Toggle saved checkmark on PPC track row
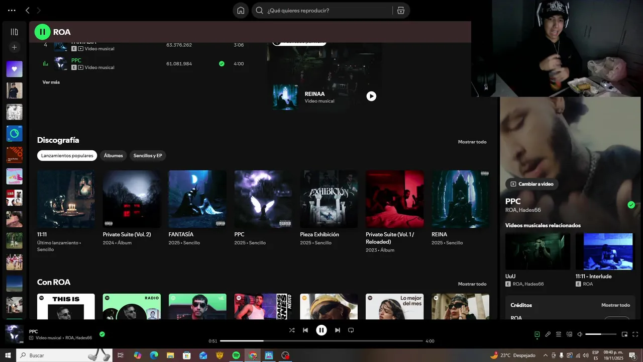 point(222,64)
